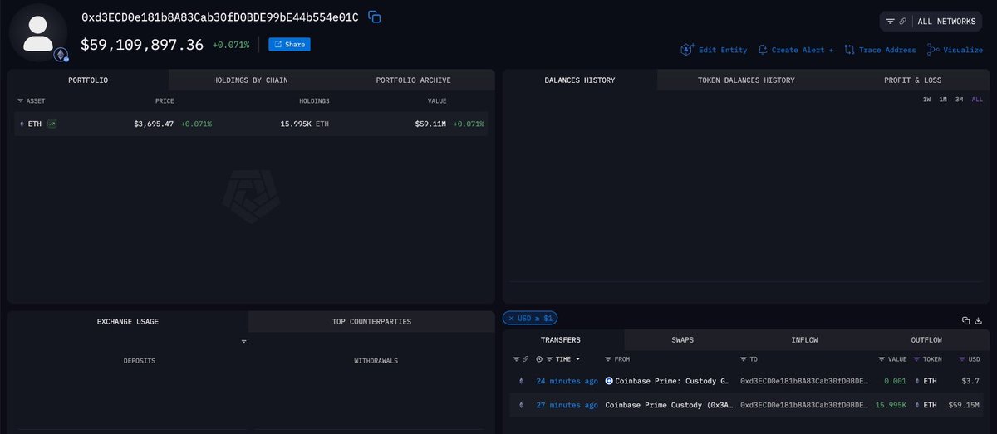The width and height of the screenshot is (997, 434).
Task: Select the TRANSFERS tab
Action: click(561, 340)
